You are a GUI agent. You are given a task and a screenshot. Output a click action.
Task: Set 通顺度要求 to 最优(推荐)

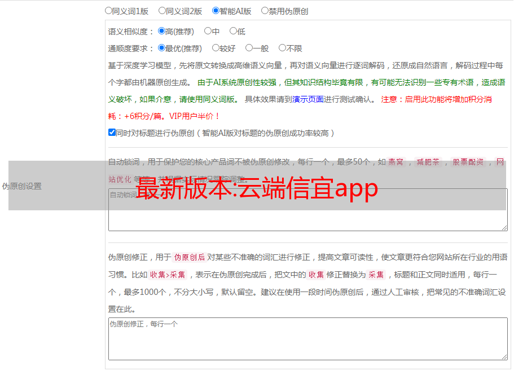(162, 48)
